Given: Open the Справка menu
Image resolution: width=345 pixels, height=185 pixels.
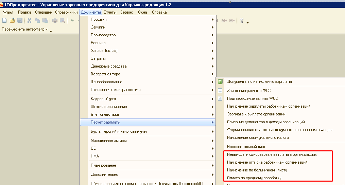Looking at the screenshot, I should (159, 12).
